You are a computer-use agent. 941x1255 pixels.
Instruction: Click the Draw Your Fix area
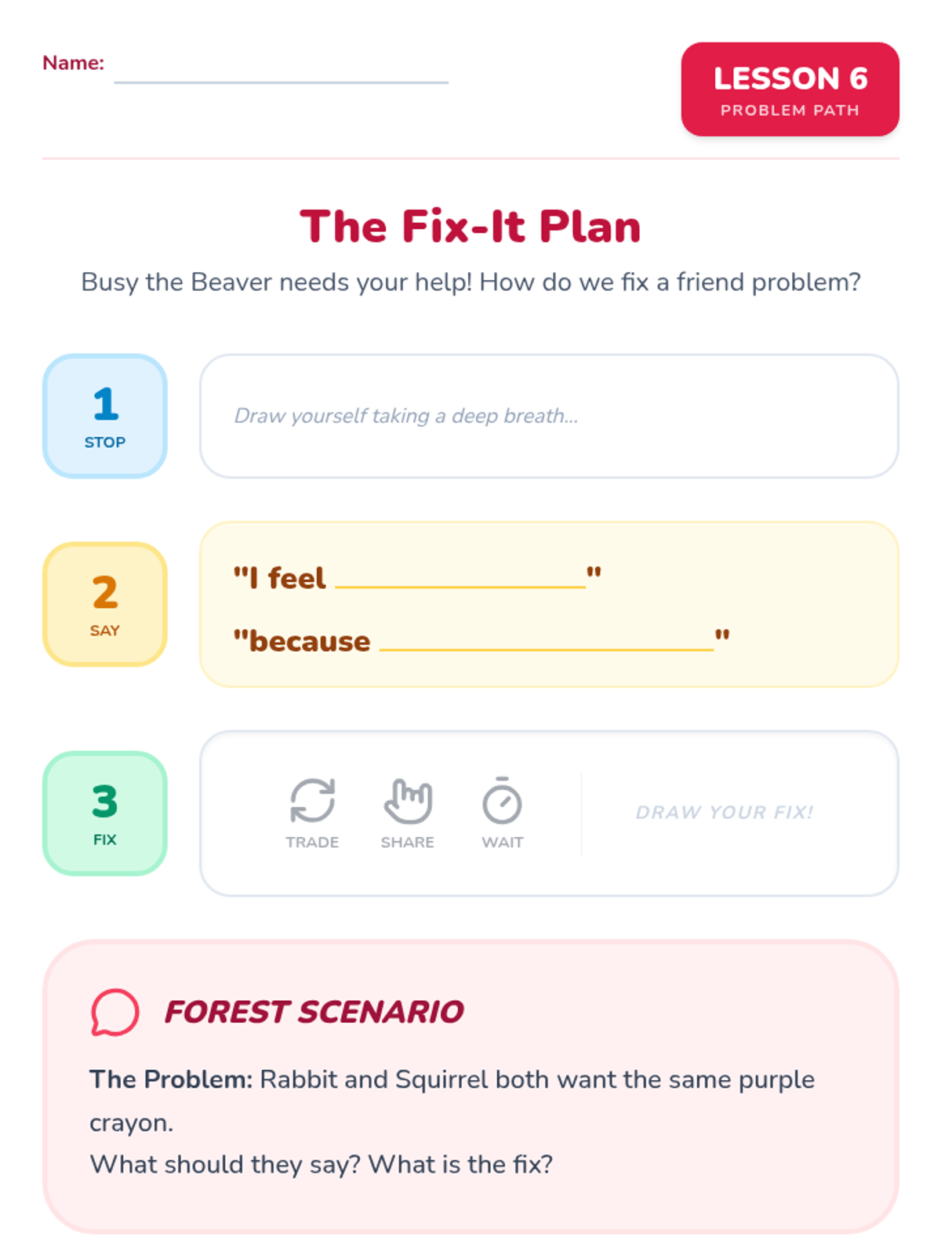(725, 813)
